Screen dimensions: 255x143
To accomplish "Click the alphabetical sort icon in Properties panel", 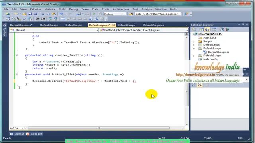I will [x=200, y=85].
